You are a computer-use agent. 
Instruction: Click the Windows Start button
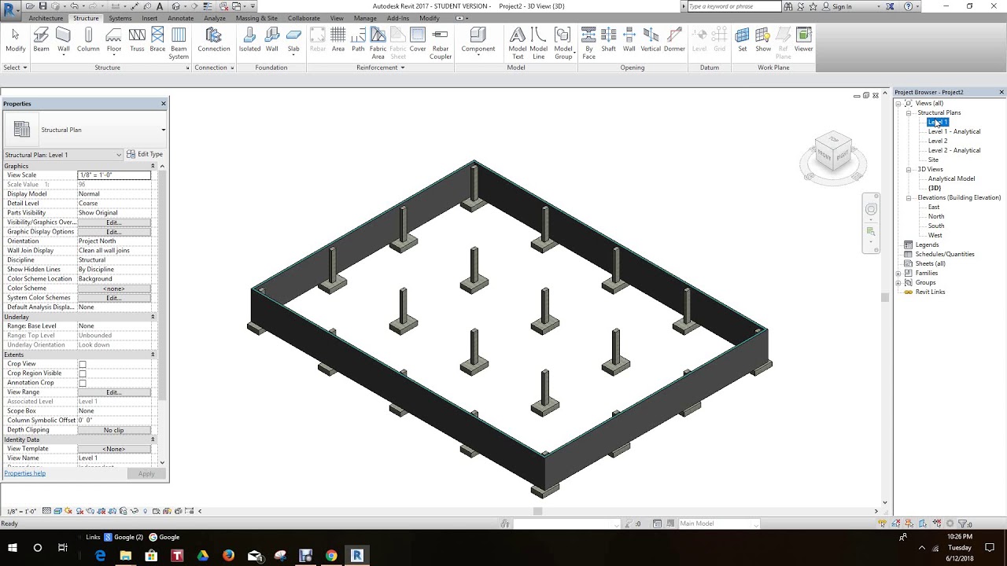pos(13,548)
